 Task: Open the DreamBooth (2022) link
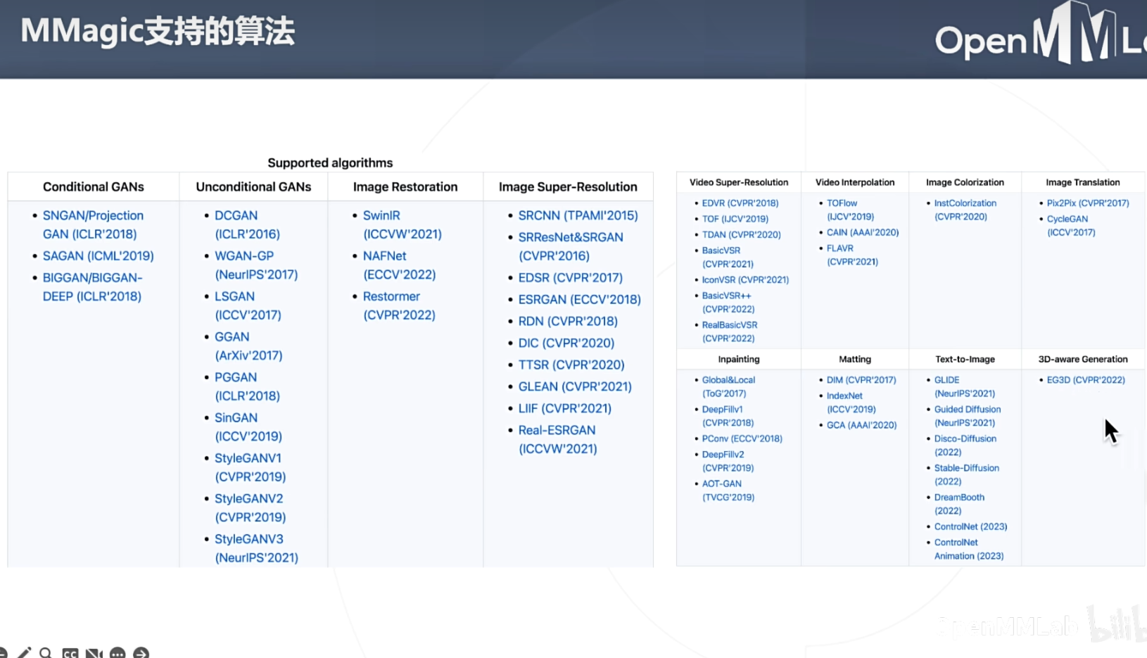[960, 504]
